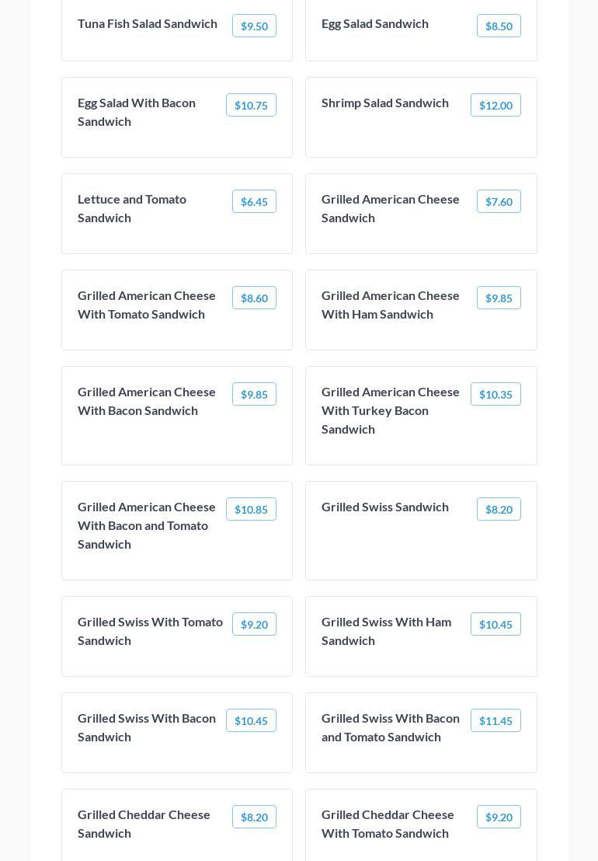Image resolution: width=598 pixels, height=861 pixels.
Task: Click the $10.85 American Bacon Tomato price
Action: click(251, 509)
